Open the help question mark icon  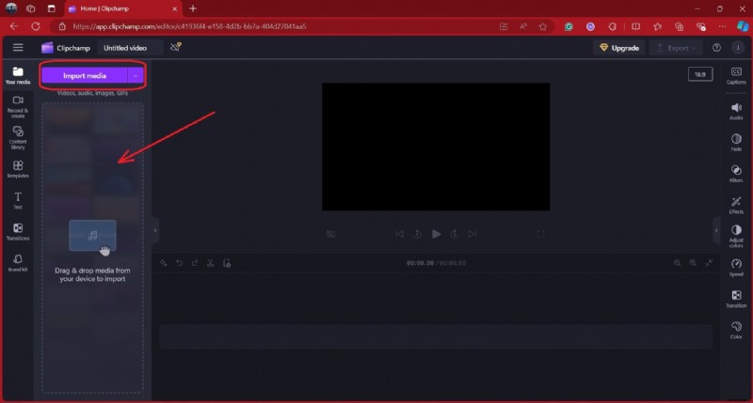(x=716, y=48)
